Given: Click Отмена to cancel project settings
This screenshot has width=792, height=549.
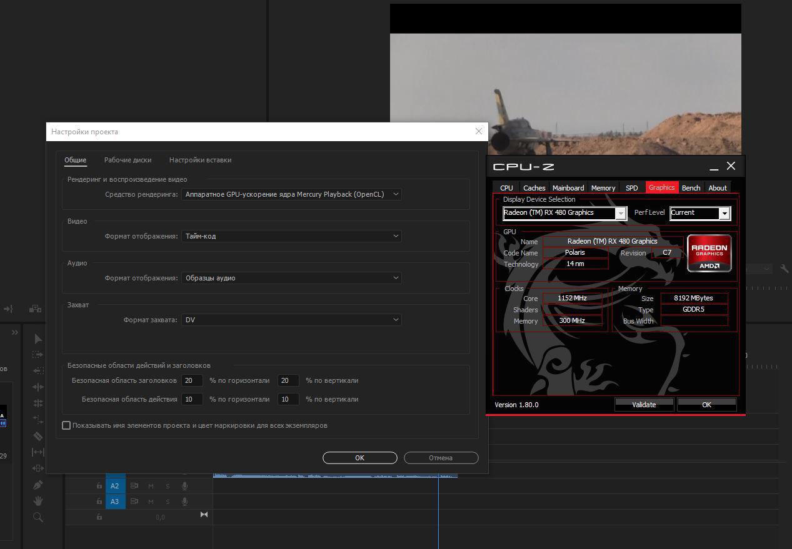Looking at the screenshot, I should 441,458.
